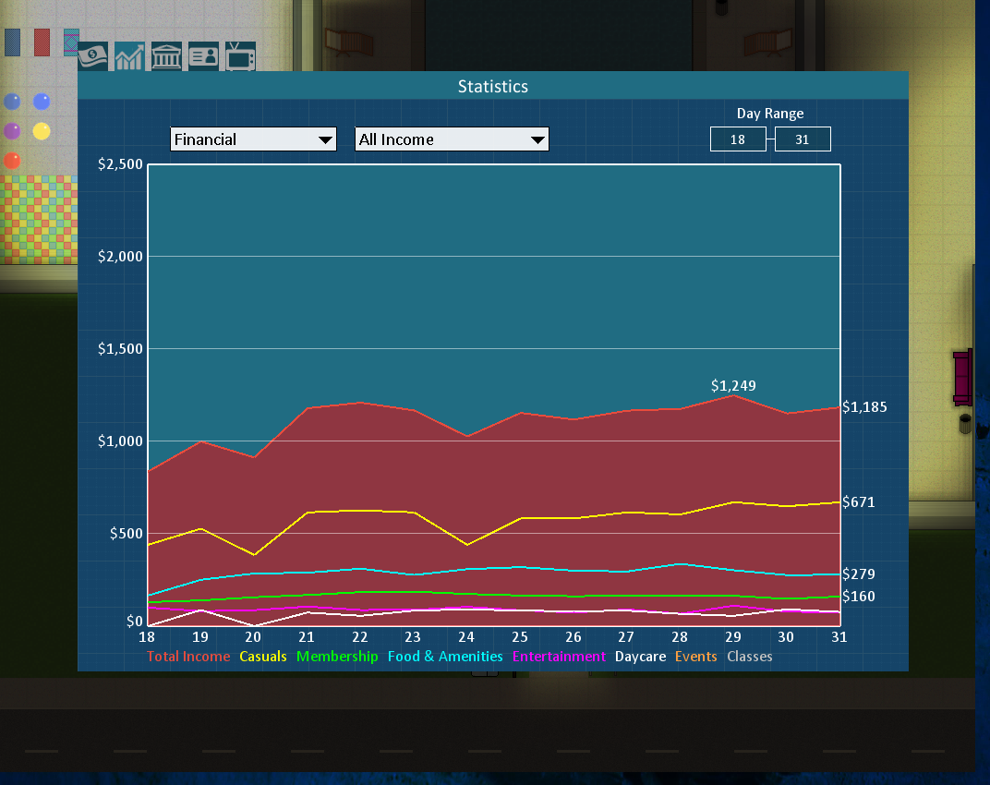Open the bank building icon tab
The width and height of the screenshot is (990, 785).
[166, 56]
